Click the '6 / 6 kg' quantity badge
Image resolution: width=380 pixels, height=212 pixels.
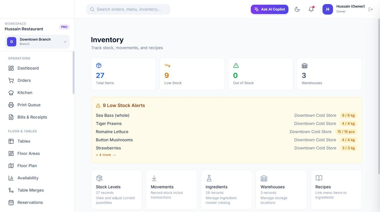coord(348,115)
